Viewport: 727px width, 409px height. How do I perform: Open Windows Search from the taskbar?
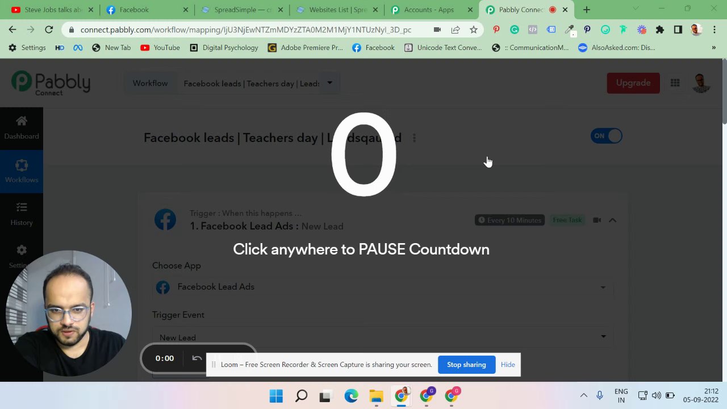301,396
